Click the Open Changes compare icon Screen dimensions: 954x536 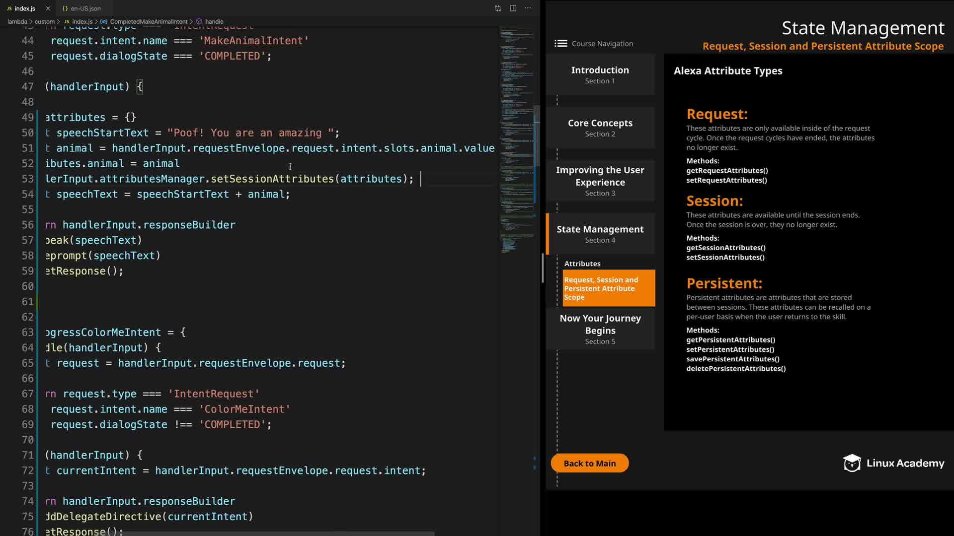pyautogui.click(x=498, y=8)
